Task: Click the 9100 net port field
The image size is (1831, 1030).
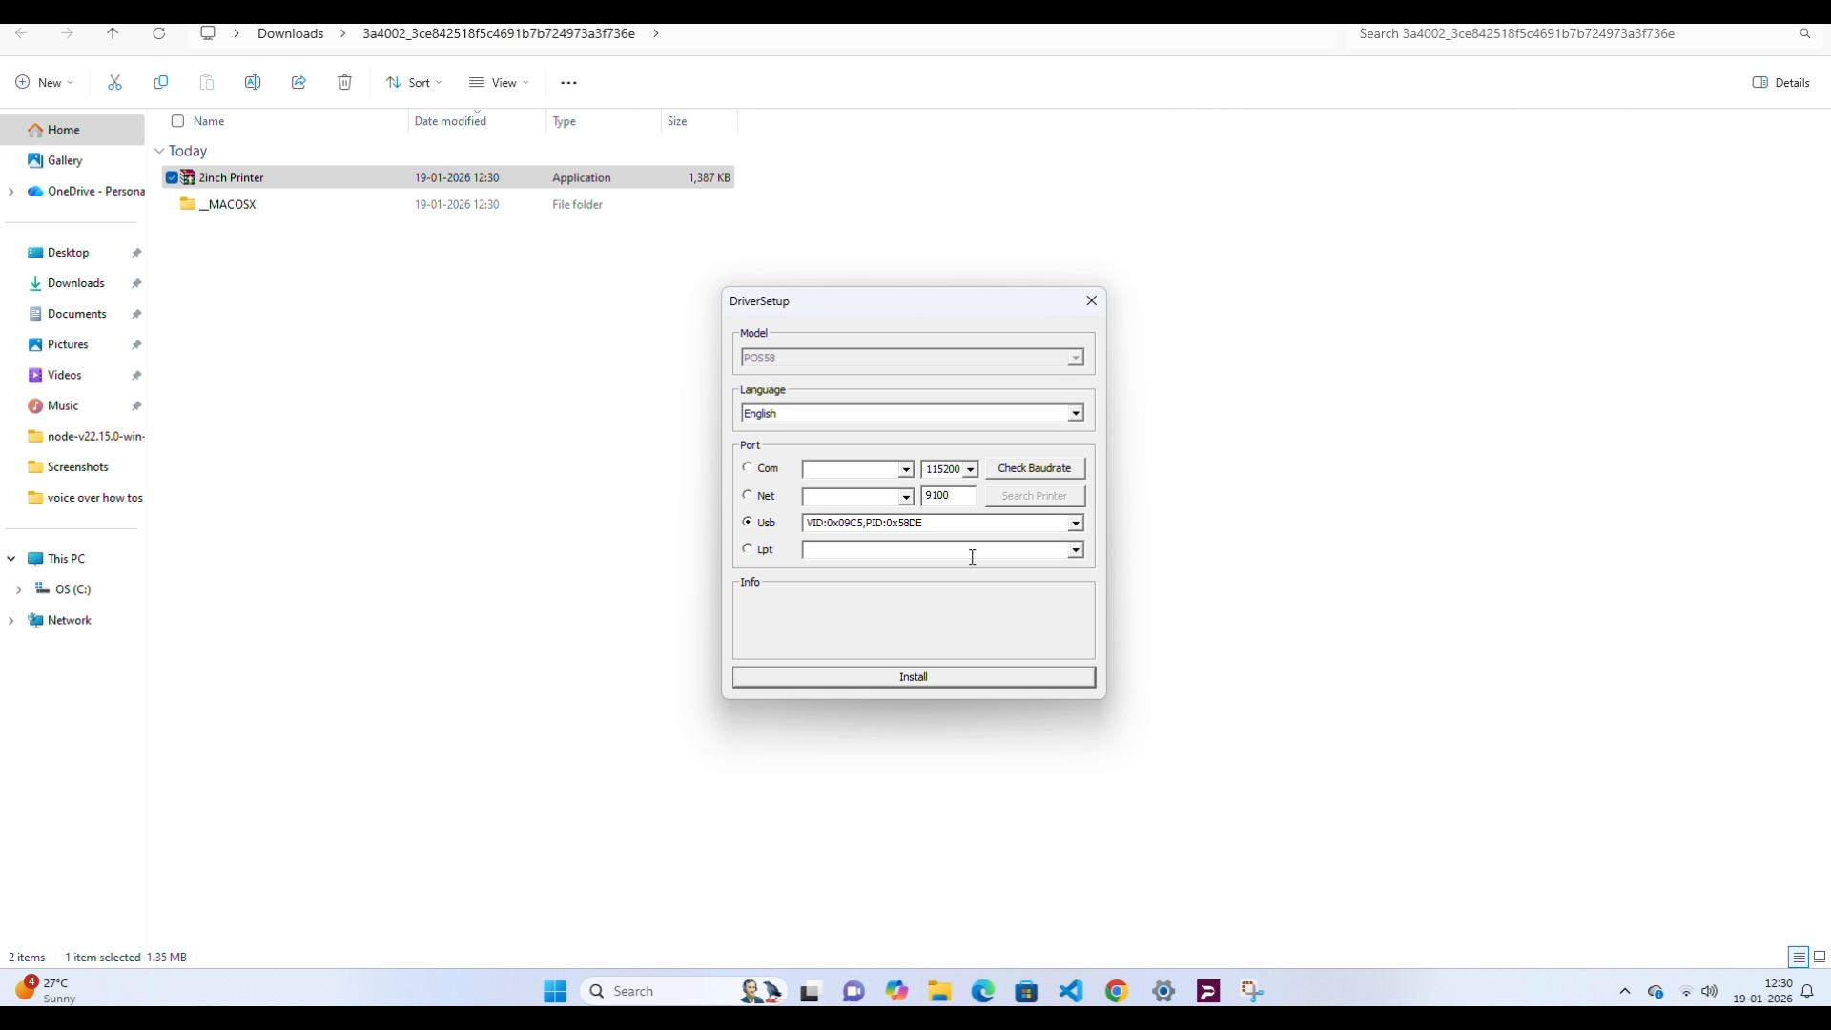Action: coord(948,496)
